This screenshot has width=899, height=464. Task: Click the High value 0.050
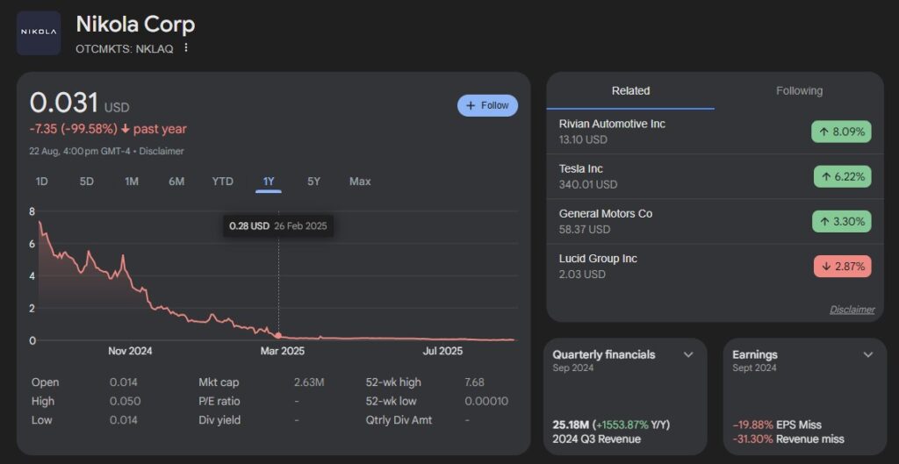[125, 401]
